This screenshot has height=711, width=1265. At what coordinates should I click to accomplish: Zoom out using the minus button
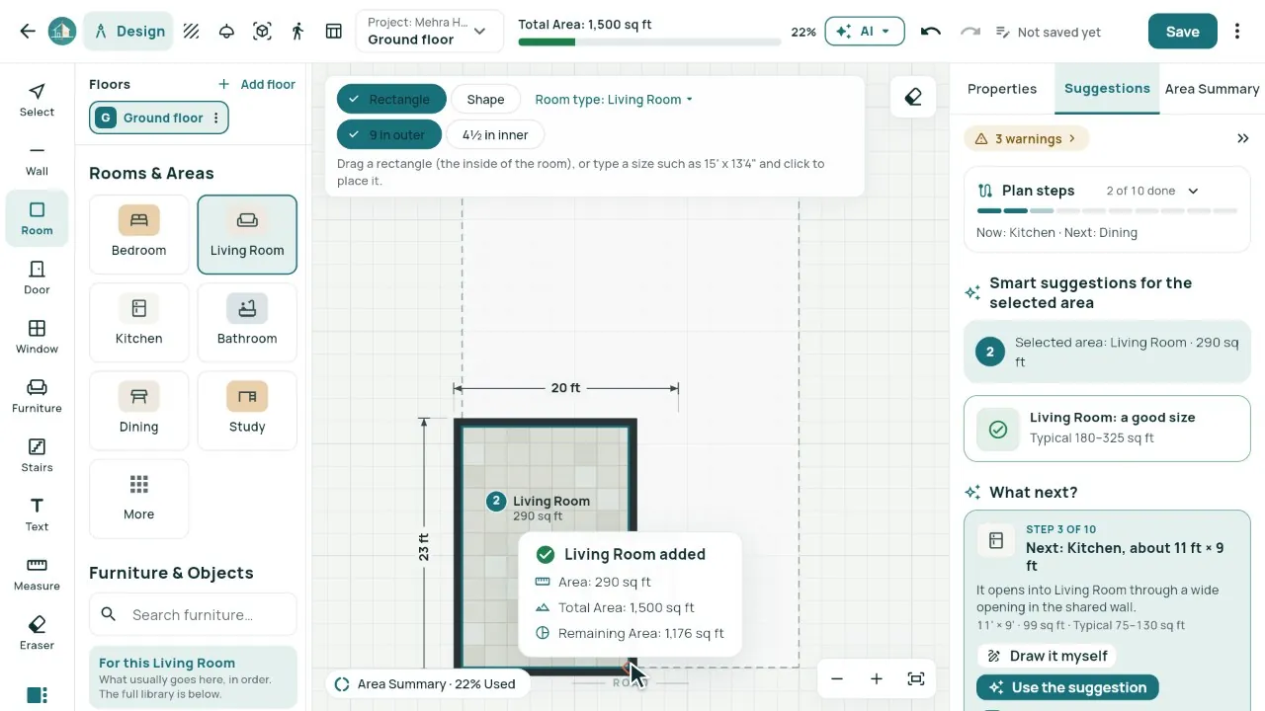[x=837, y=678]
